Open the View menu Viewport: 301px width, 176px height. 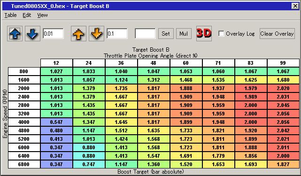click(42, 15)
